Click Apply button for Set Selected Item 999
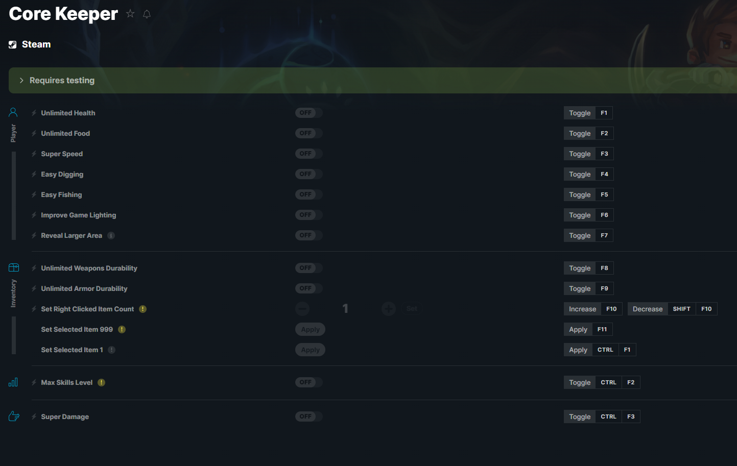The image size is (737, 466). (x=310, y=329)
